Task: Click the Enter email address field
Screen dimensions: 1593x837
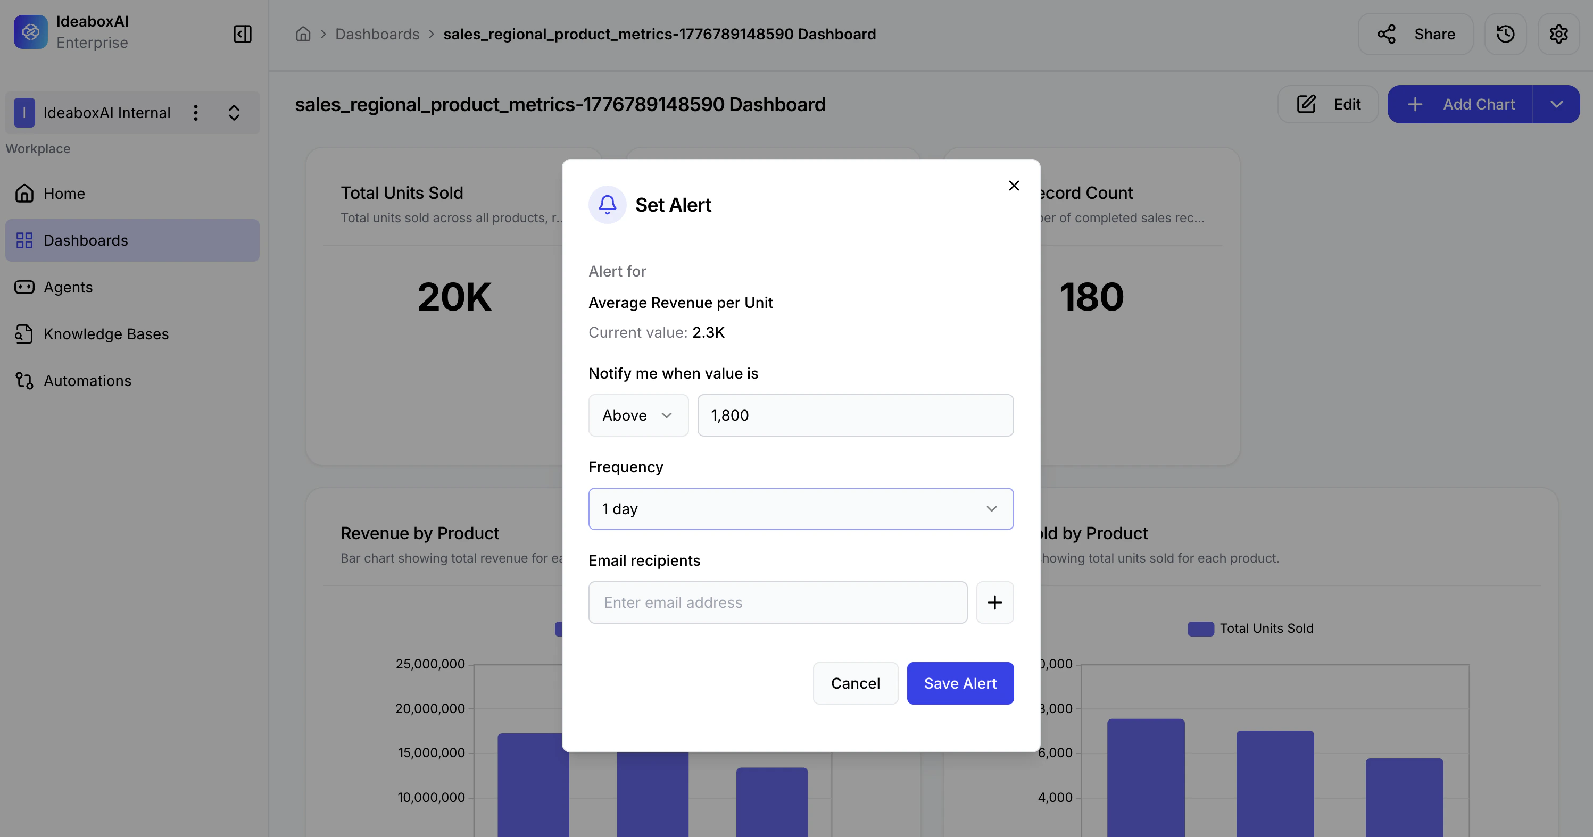Action: [777, 602]
